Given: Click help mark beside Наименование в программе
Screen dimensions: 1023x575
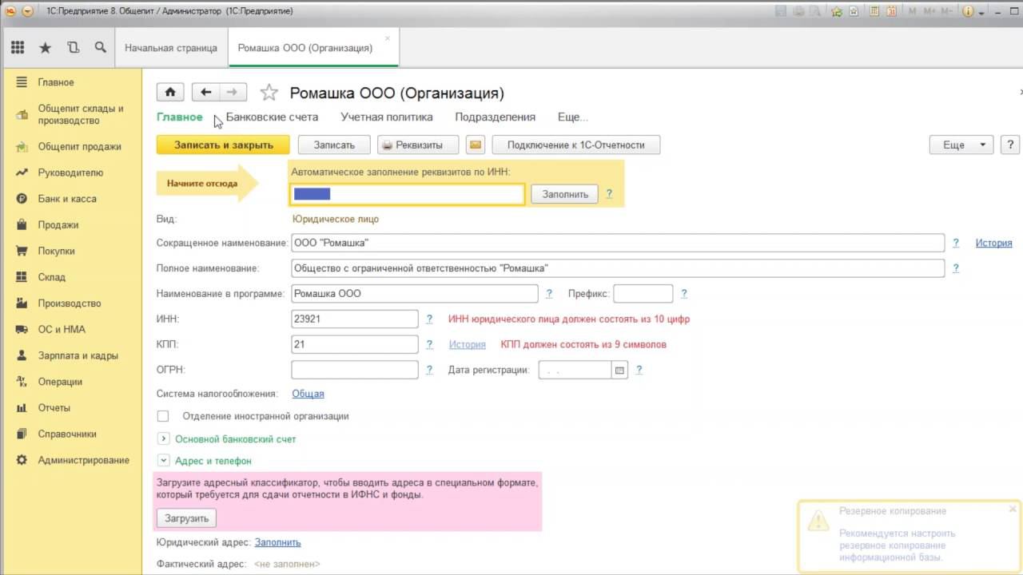Looking at the screenshot, I should pyautogui.click(x=549, y=294).
